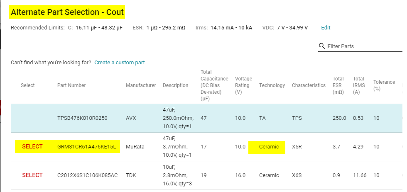This screenshot has height=192, width=407.
Task: Select the TDK C2012X6S1C106K085AC capacitor
Action: tap(32, 175)
